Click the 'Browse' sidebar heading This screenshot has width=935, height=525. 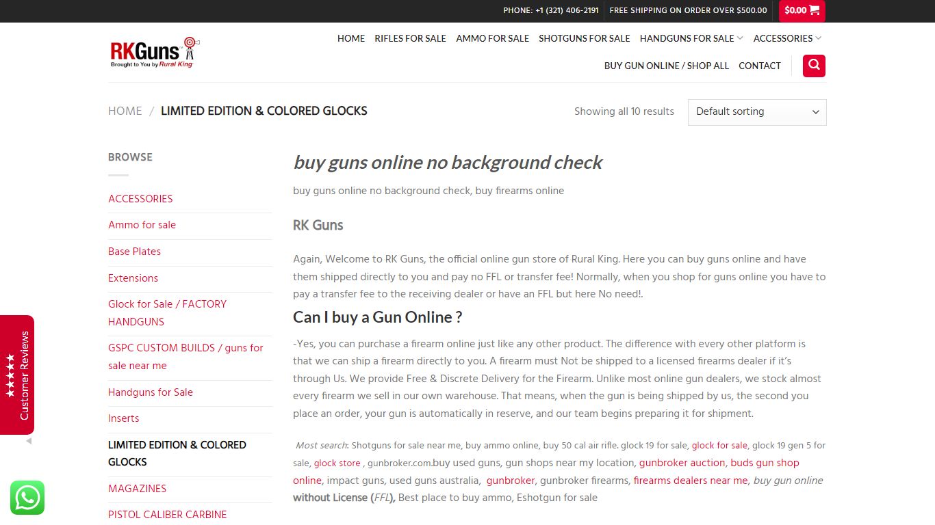point(130,157)
